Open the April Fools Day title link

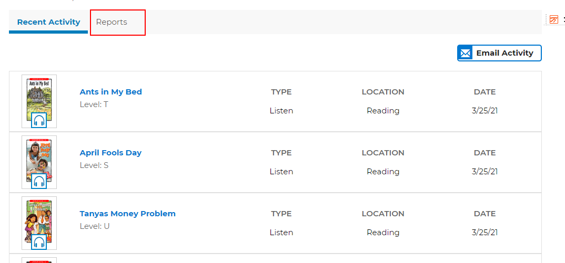click(110, 153)
